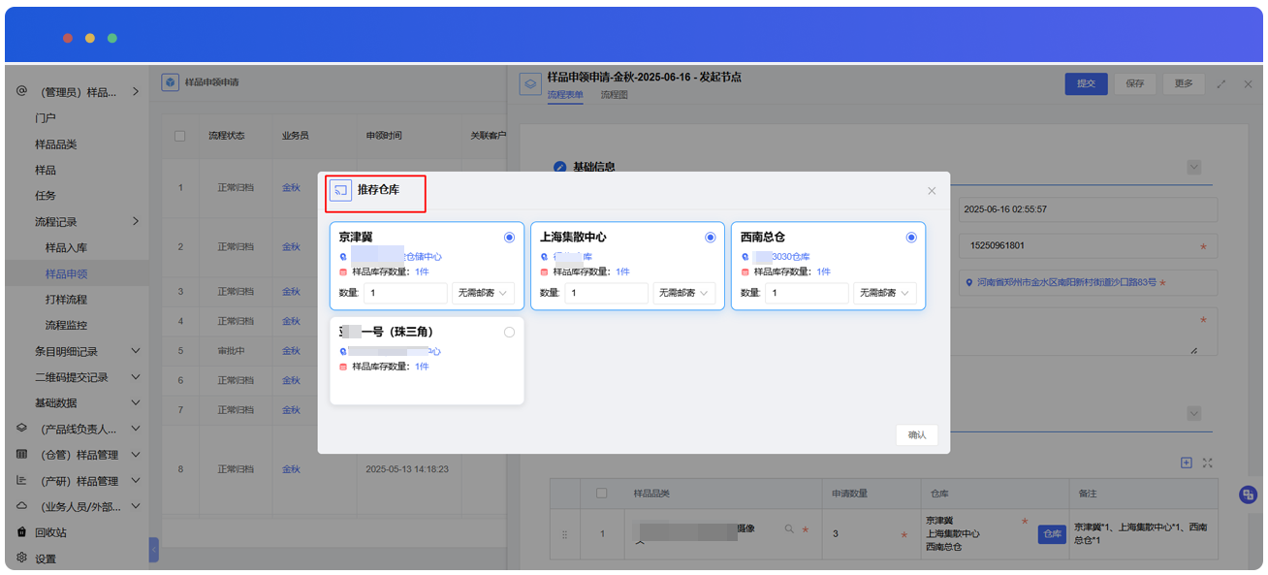The image size is (1268, 575).
Task: Click the 推荐仓库 dialog title icon
Action: pyautogui.click(x=340, y=190)
